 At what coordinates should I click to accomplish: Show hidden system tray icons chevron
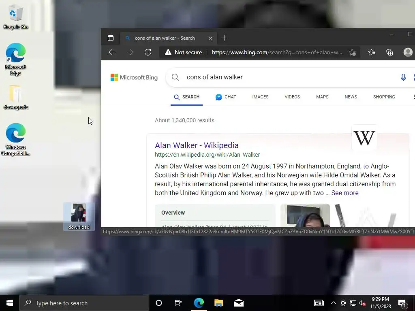point(334,303)
